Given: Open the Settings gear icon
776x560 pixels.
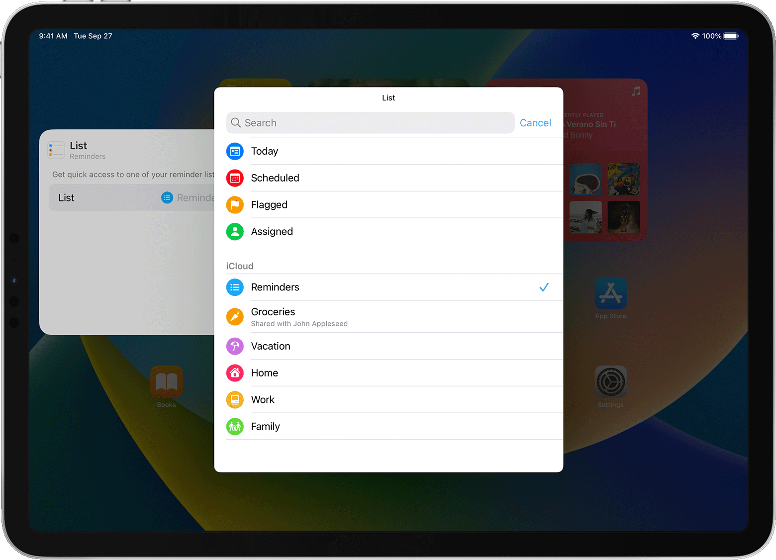Looking at the screenshot, I should pos(611,382).
